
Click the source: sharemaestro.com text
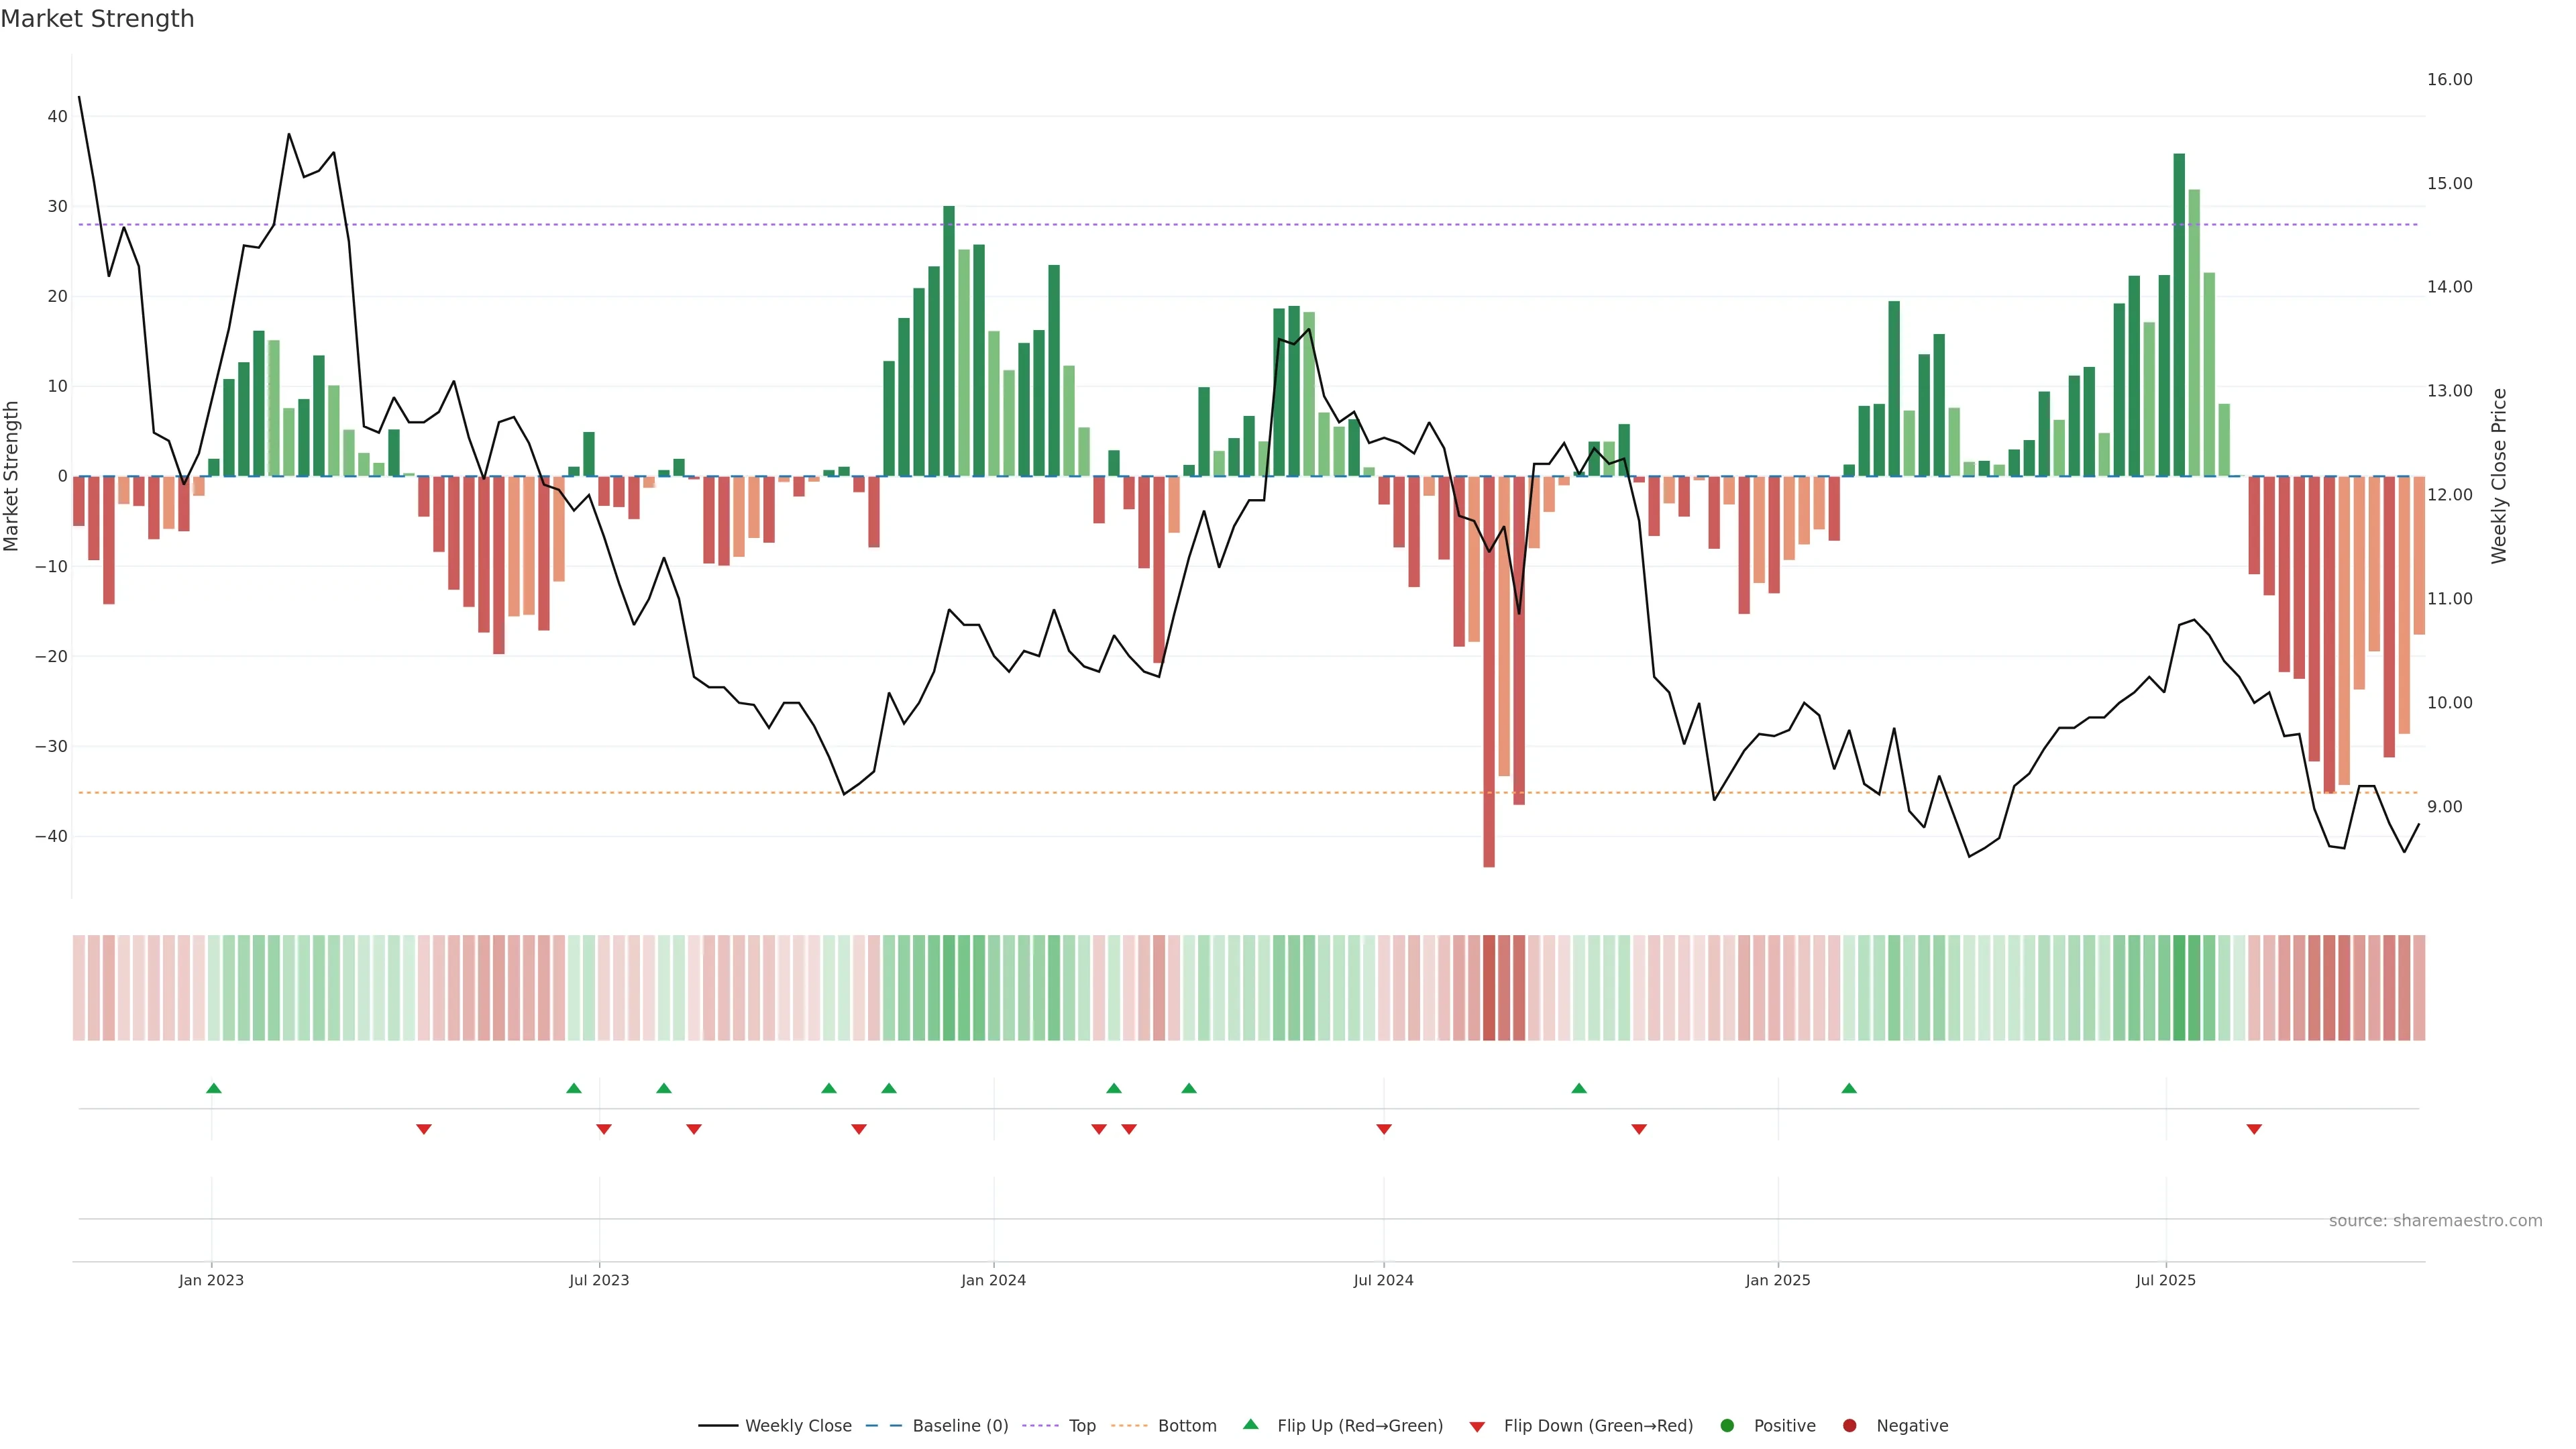click(x=2435, y=1221)
